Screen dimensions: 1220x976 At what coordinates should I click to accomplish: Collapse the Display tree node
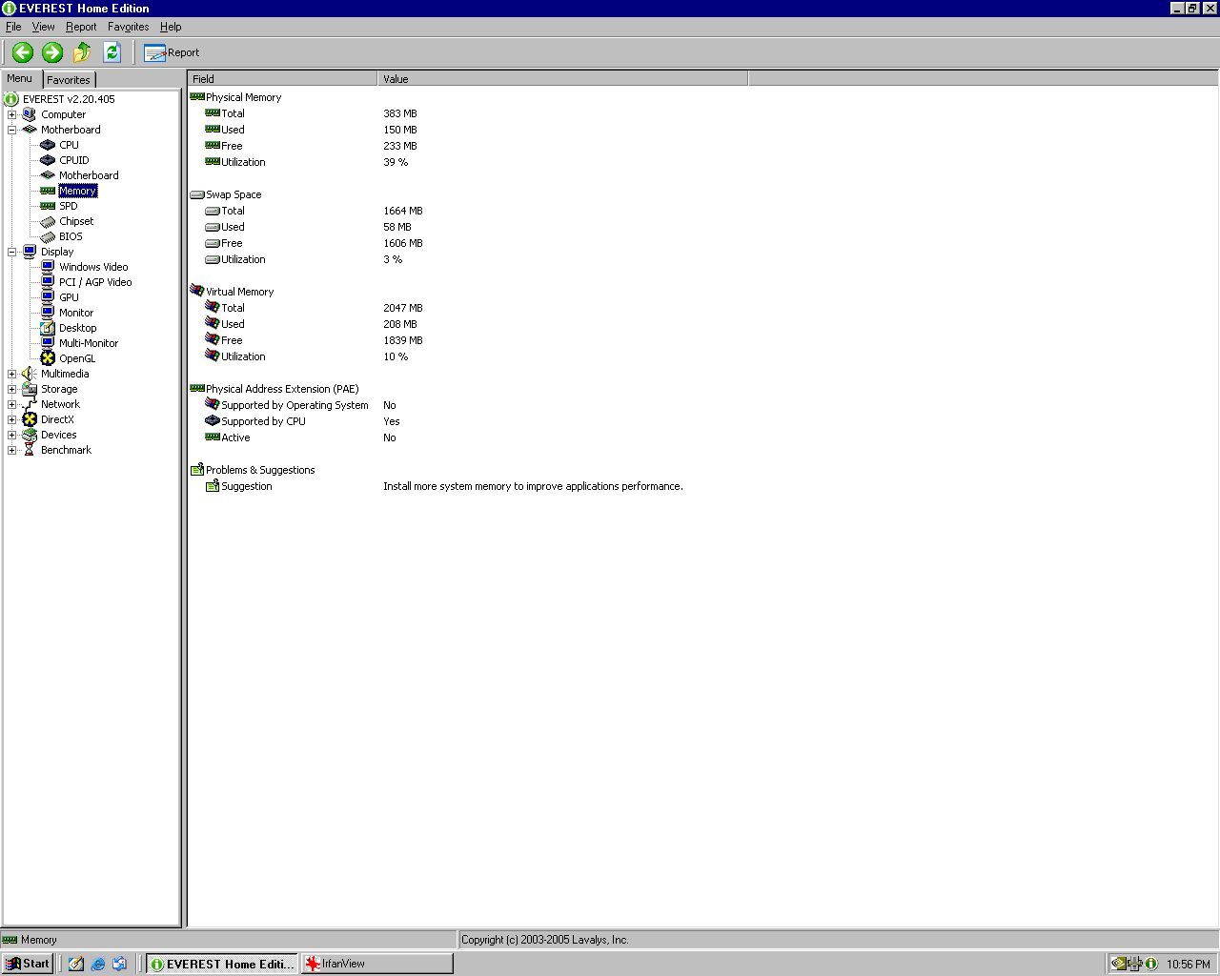(x=12, y=252)
